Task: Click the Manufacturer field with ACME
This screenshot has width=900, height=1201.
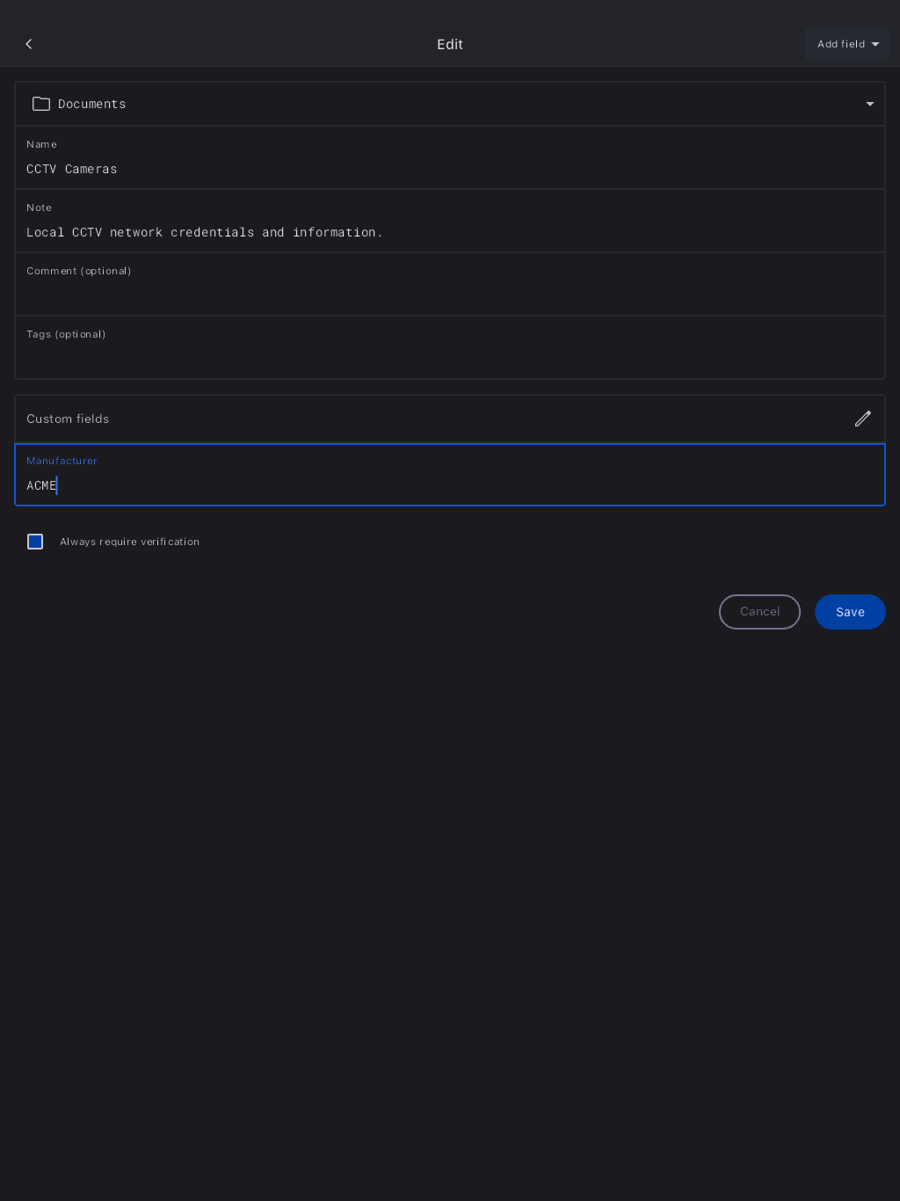Action: pos(448,485)
